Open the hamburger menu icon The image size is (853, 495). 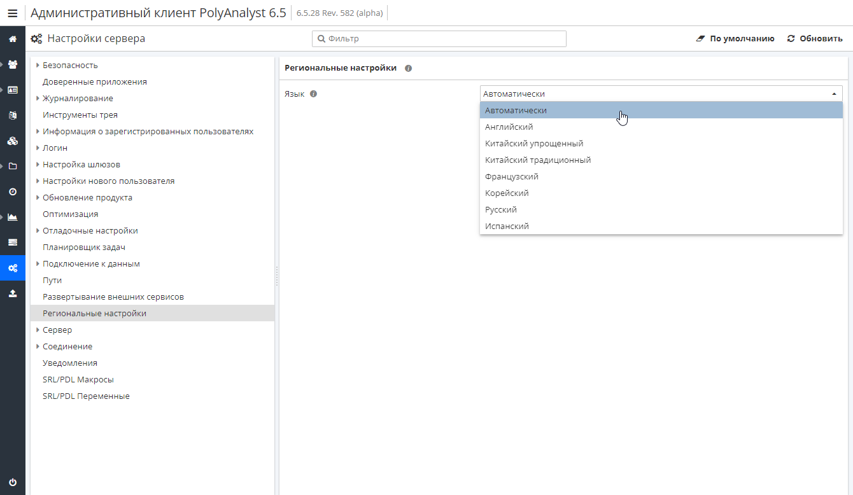coord(13,13)
